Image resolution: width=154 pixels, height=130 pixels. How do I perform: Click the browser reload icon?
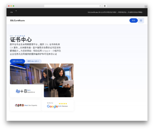(x=100, y=6)
